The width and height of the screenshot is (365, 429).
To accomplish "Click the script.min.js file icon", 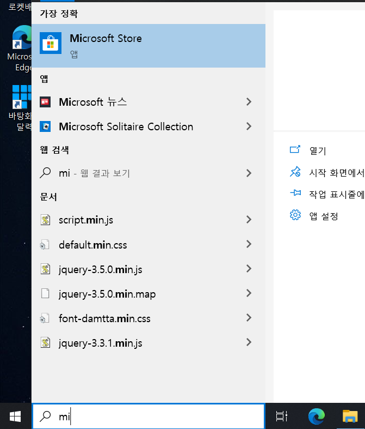I will point(45,220).
